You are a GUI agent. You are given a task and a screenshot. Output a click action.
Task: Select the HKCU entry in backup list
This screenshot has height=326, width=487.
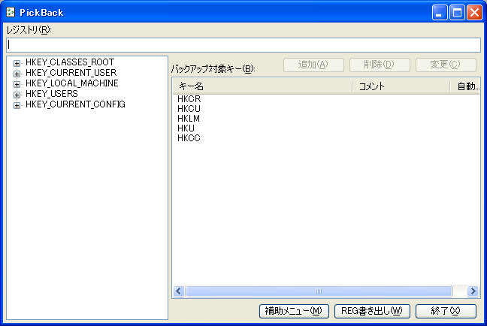(189, 109)
